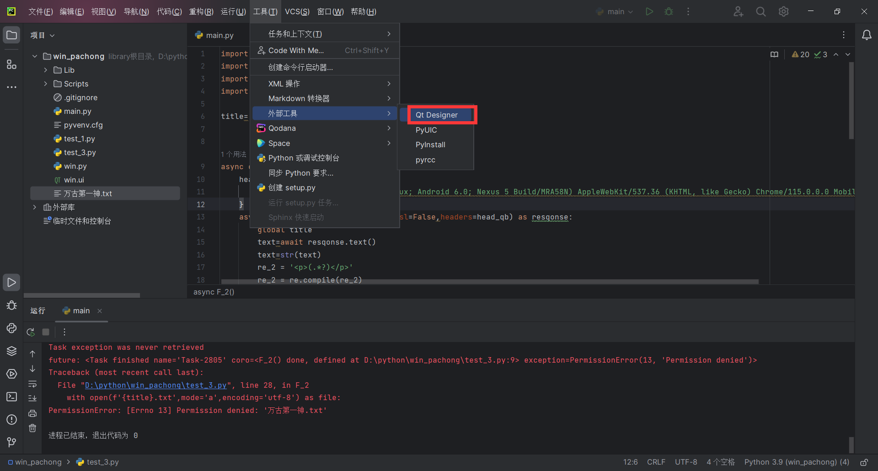
Task: Select Qt Designer from external tools submenu
Action: 436,115
